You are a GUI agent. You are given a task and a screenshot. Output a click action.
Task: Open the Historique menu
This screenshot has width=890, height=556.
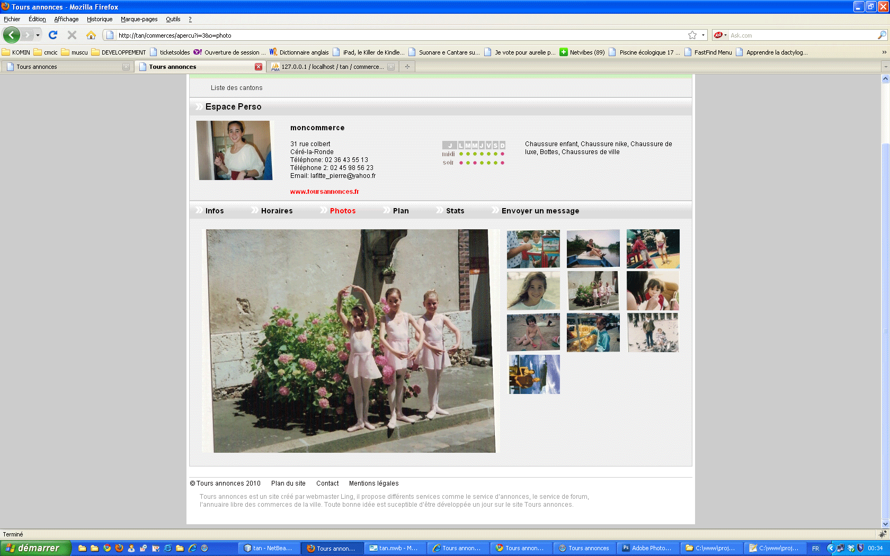100,19
